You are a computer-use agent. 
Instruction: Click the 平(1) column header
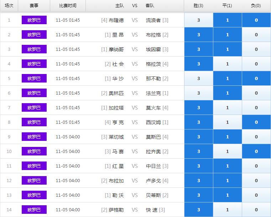(x=227, y=6)
